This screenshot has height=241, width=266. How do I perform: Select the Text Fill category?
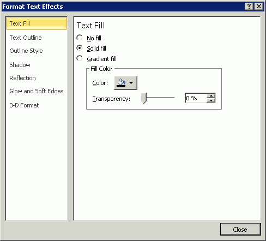pyautogui.click(x=37, y=23)
